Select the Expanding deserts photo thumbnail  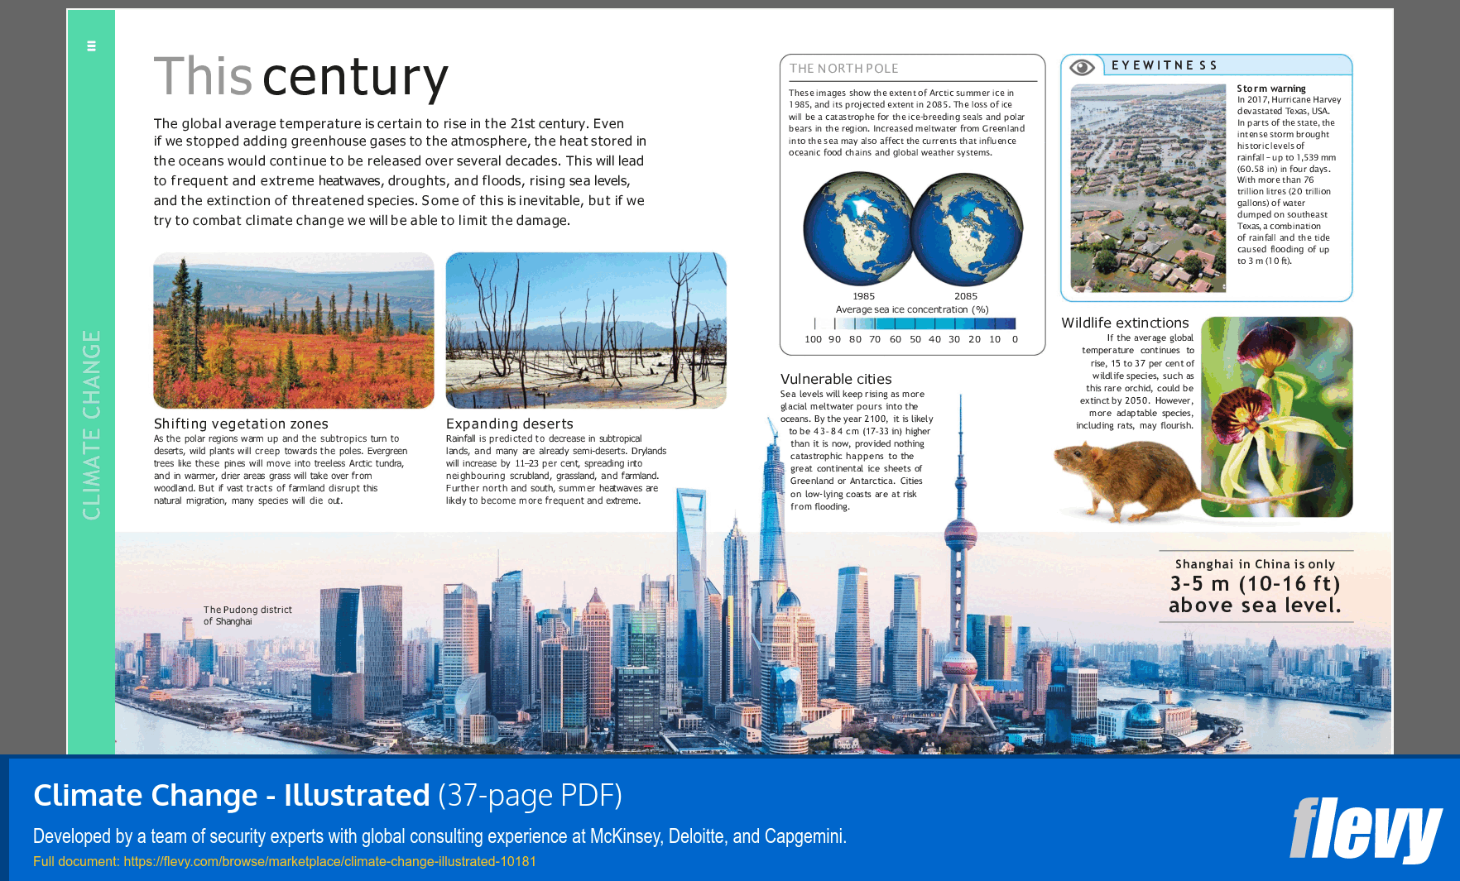tap(586, 330)
